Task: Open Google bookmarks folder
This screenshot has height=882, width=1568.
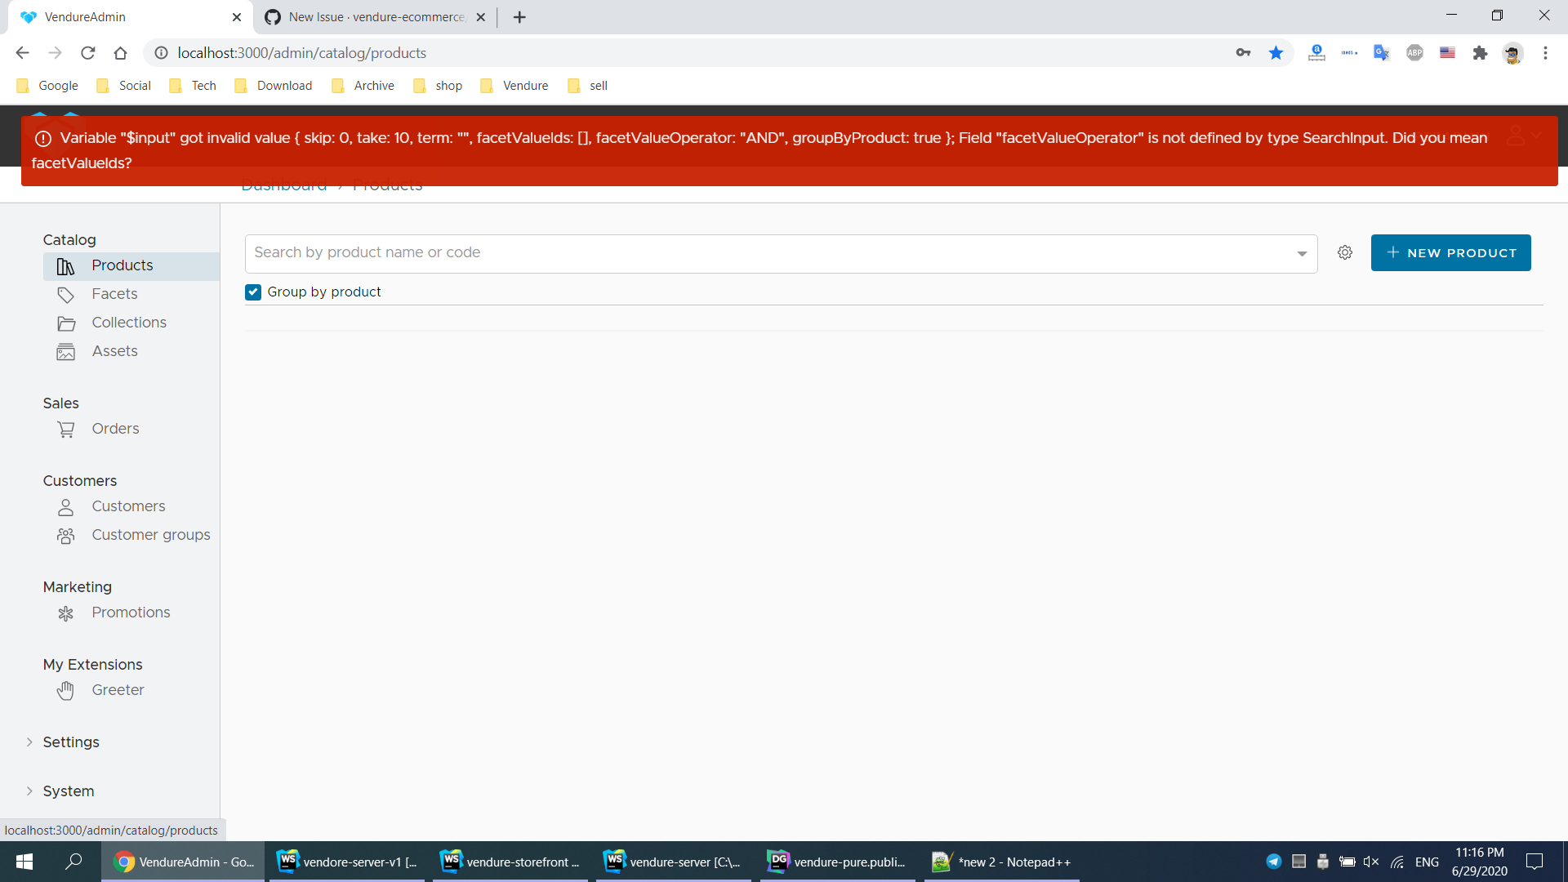Action: click(x=47, y=86)
